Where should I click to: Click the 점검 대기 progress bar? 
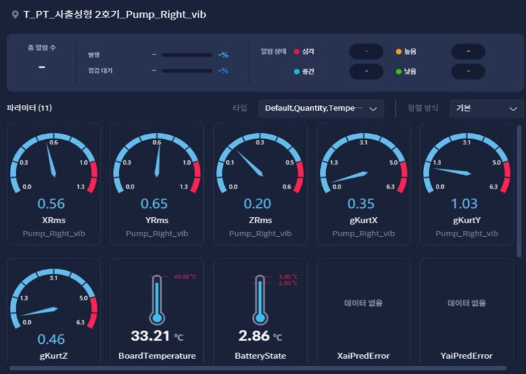(187, 71)
